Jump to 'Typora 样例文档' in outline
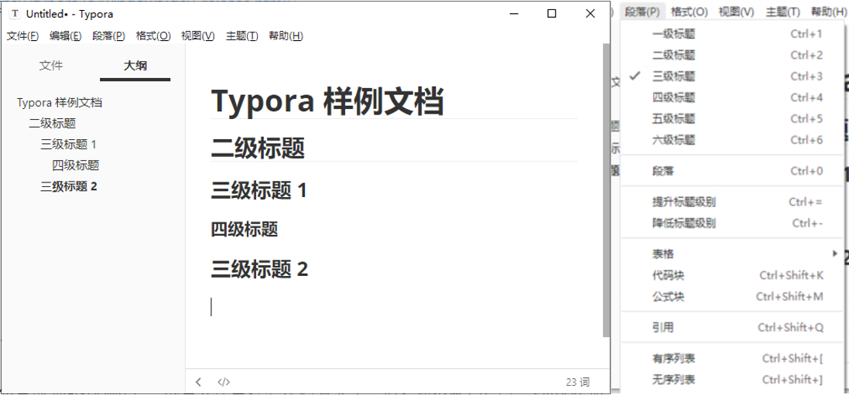849x395 pixels. [60, 102]
